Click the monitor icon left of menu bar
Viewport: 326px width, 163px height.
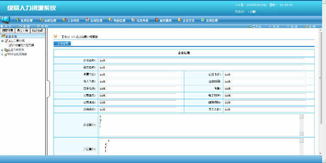point(6,20)
